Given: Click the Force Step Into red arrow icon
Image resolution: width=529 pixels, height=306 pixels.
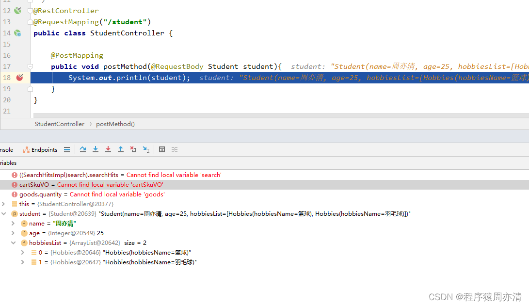Looking at the screenshot, I should pos(108,149).
